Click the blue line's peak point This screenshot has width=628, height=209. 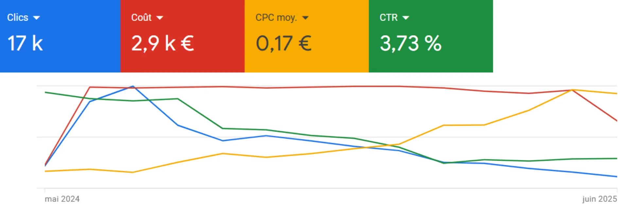point(133,87)
